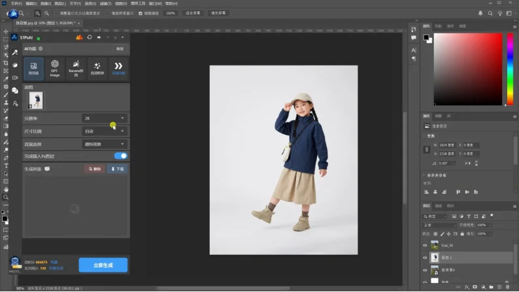Click zoom-in magnifier in options bar
This screenshot has width=519, height=292.
tap(37, 13)
